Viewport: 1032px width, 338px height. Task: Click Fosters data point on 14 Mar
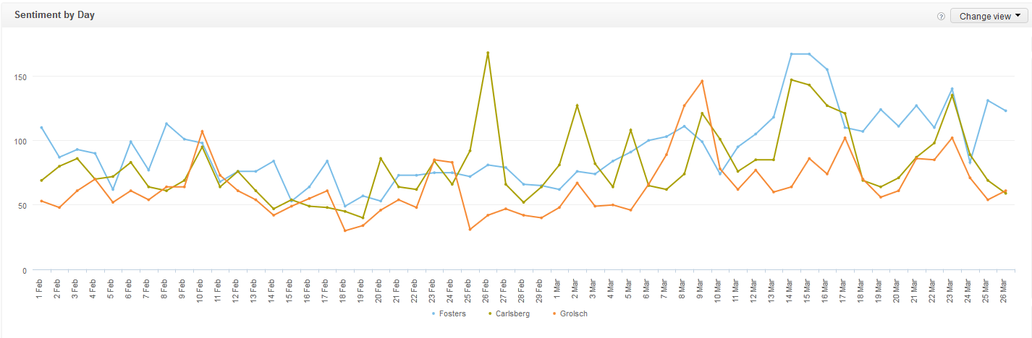point(791,54)
